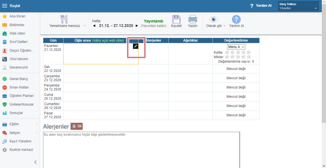Open Sınıf Defteri book icon

tap(5, 42)
